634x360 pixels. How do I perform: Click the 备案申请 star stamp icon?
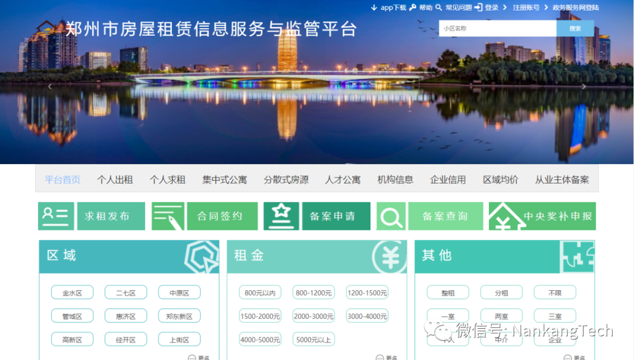point(281,216)
